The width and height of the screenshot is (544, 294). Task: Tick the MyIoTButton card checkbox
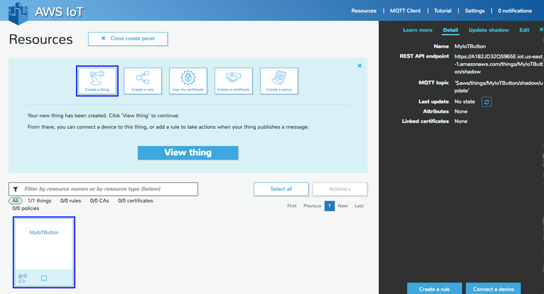coord(43,278)
